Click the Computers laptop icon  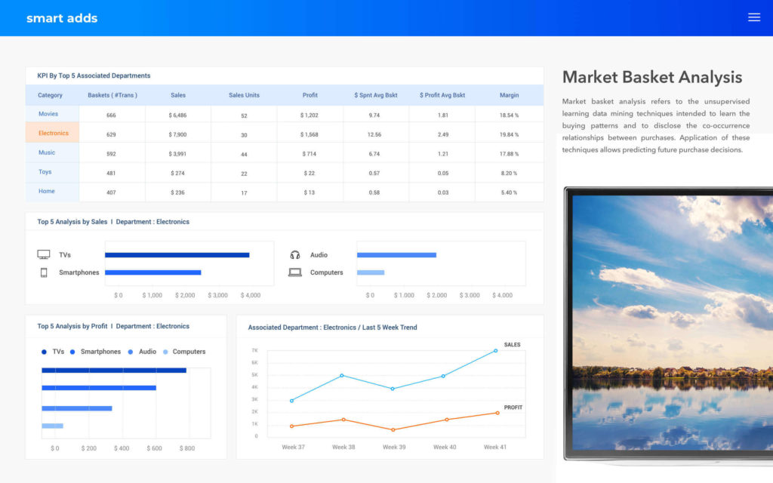(x=295, y=272)
